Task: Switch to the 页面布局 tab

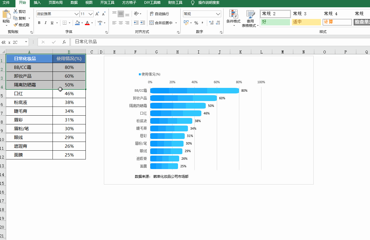Action: pos(55,3)
